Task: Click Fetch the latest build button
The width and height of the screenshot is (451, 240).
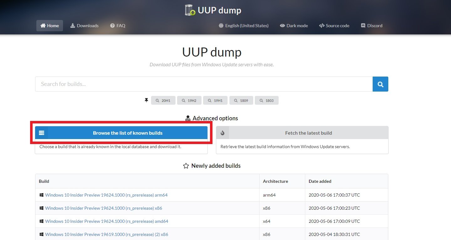Action: click(x=302, y=133)
